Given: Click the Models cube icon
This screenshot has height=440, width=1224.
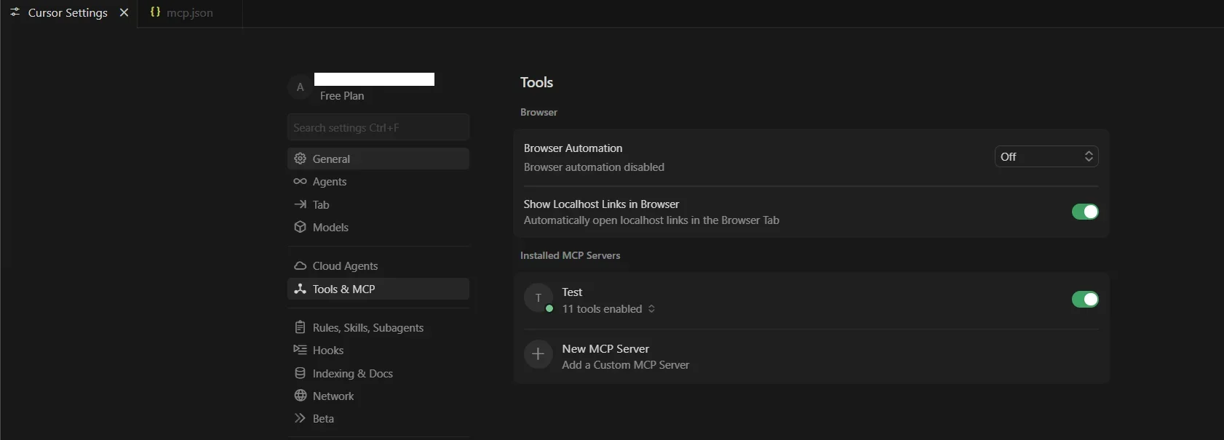Looking at the screenshot, I should tap(300, 227).
